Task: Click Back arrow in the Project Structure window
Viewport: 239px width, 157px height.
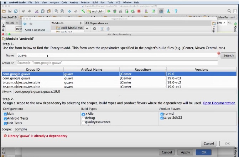Action: coord(25,24)
